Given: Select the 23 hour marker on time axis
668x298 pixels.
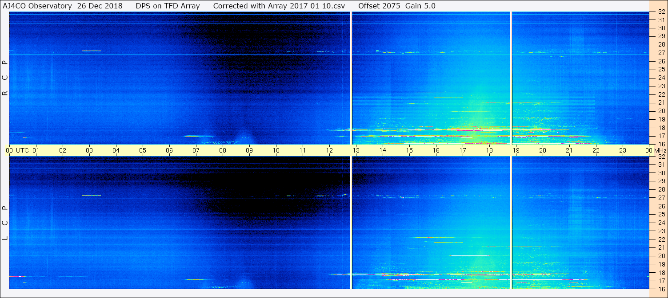Looking at the screenshot, I should click(623, 150).
